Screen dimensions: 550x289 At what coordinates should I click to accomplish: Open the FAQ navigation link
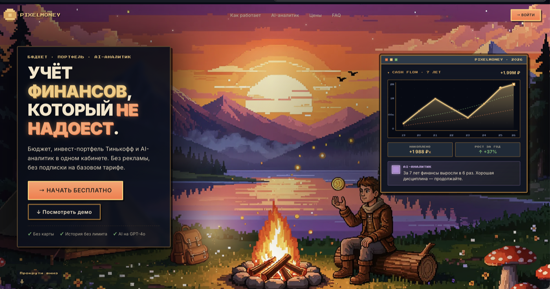click(x=336, y=15)
